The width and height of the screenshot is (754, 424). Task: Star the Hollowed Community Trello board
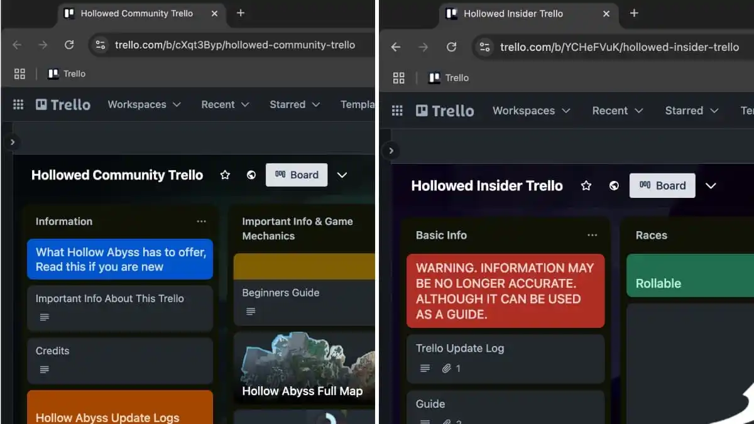click(x=225, y=175)
